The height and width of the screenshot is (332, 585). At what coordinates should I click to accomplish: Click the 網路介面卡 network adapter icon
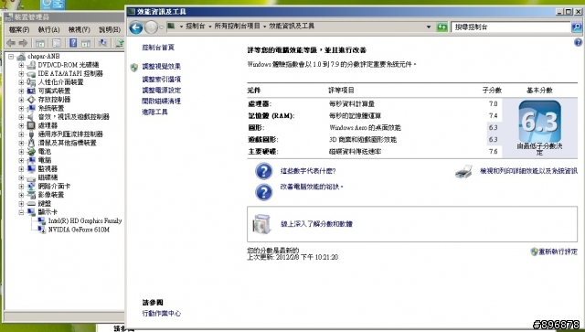coord(31,186)
